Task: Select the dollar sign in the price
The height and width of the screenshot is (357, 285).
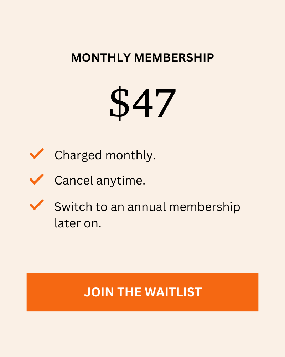Action: click(119, 104)
